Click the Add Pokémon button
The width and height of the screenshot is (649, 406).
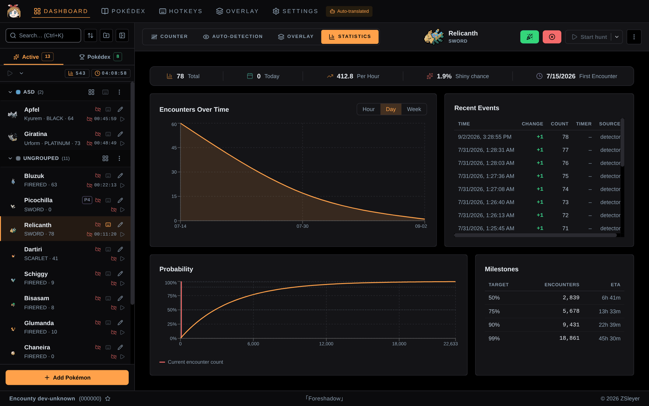pyautogui.click(x=67, y=377)
